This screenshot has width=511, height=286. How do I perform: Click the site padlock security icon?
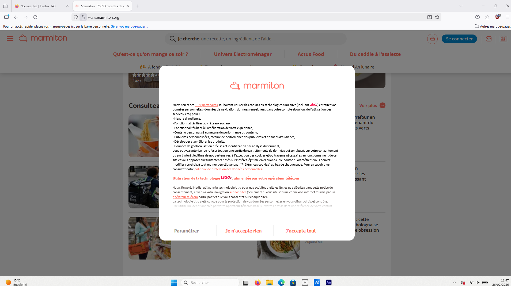(x=83, y=17)
